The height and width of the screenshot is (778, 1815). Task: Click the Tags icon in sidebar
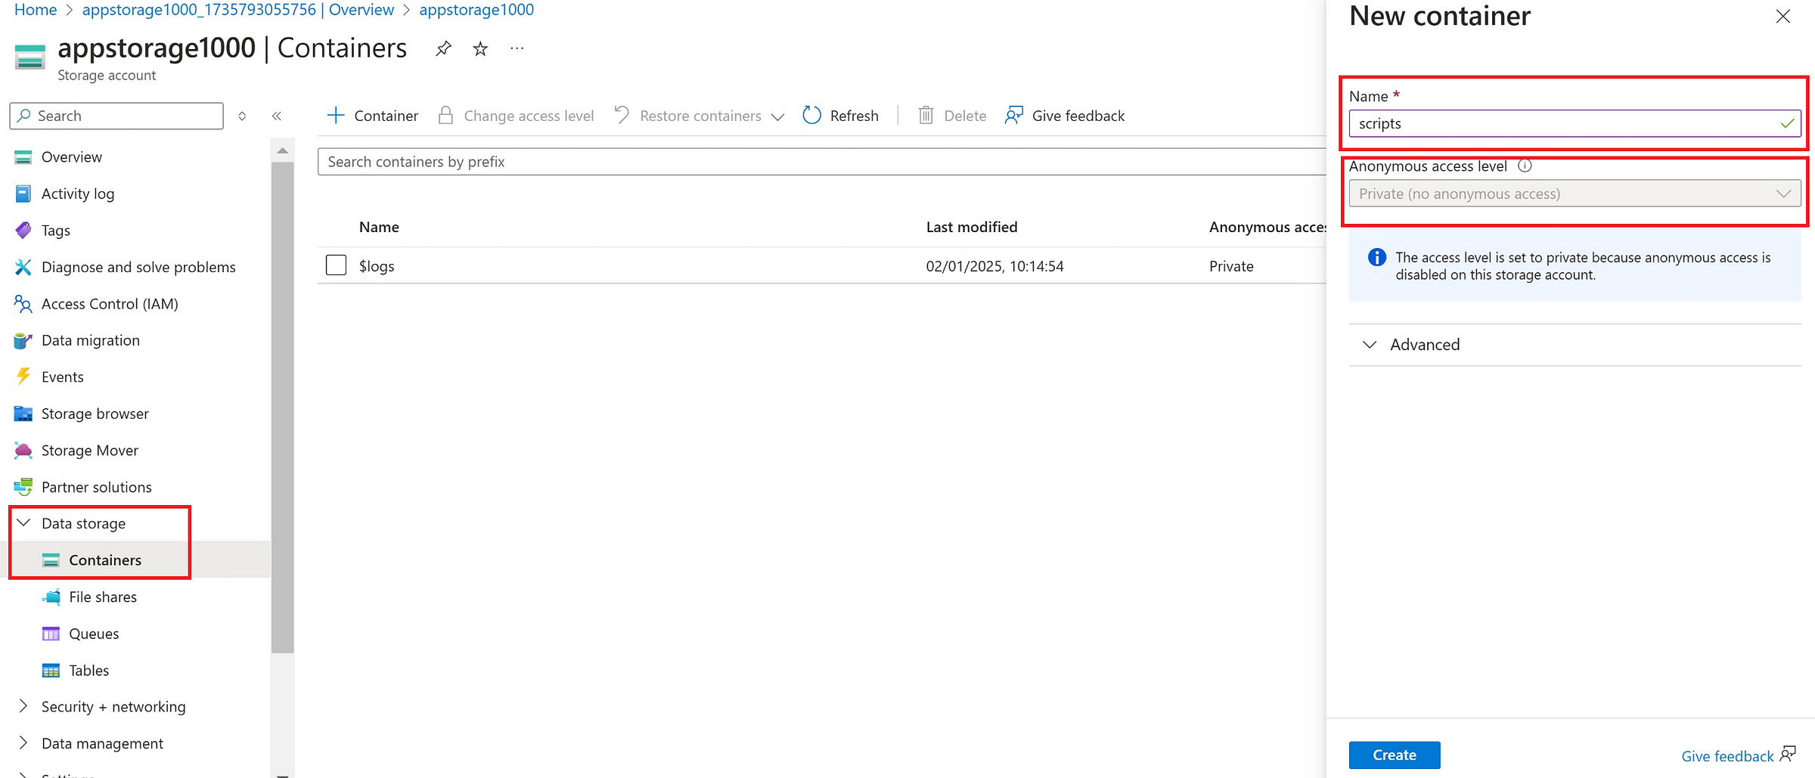pos(23,230)
